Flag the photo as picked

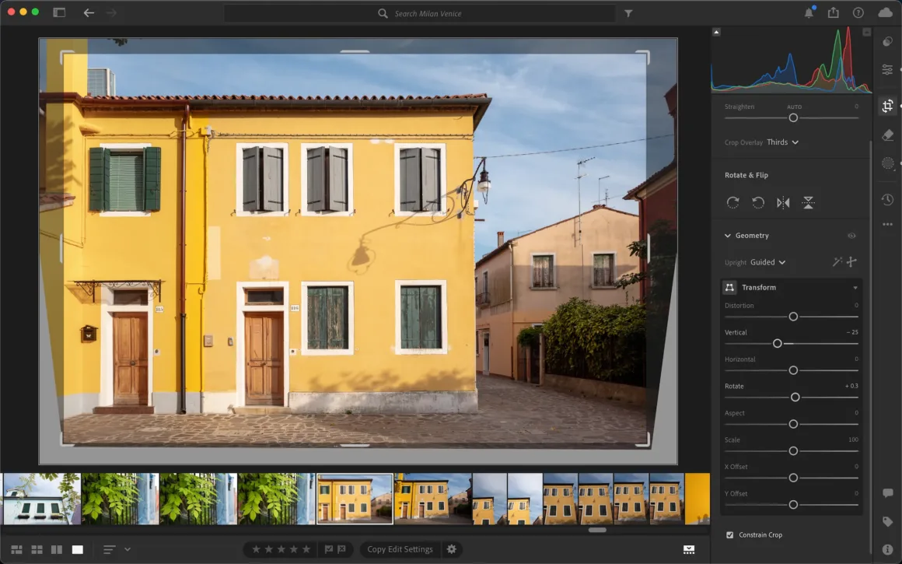click(328, 549)
